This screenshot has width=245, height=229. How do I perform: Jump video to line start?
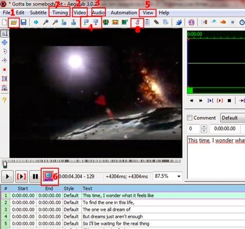pos(64,22)
